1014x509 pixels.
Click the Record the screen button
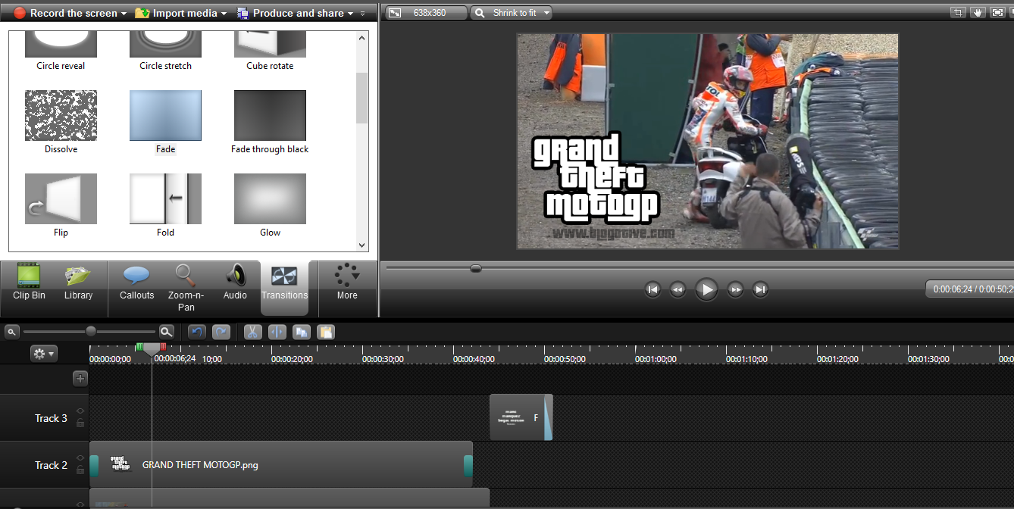(66, 13)
